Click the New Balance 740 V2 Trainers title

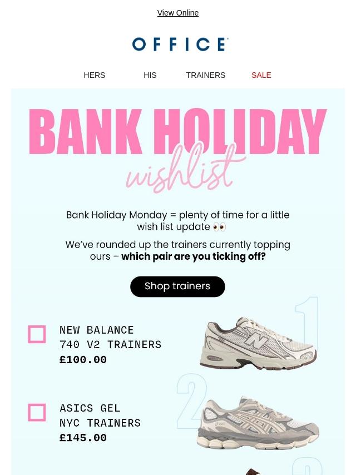coord(110,337)
